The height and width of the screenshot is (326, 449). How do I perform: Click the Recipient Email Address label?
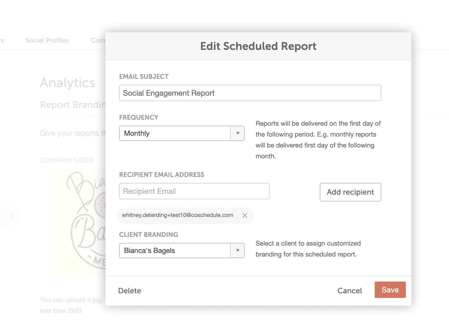tap(162, 175)
